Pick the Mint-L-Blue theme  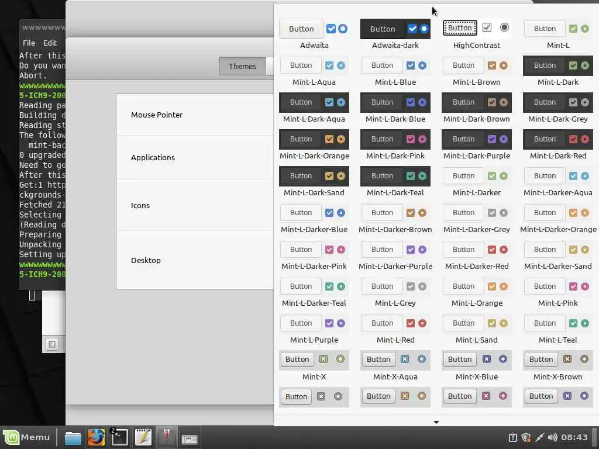(x=395, y=71)
